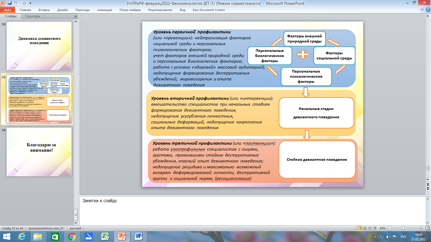The height and width of the screenshot is (242, 431).
Task: Click the zoom out minus button
Action: pos(390,228)
